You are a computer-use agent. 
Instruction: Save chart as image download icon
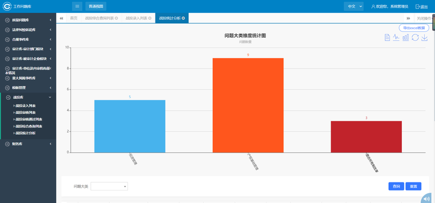click(425, 37)
